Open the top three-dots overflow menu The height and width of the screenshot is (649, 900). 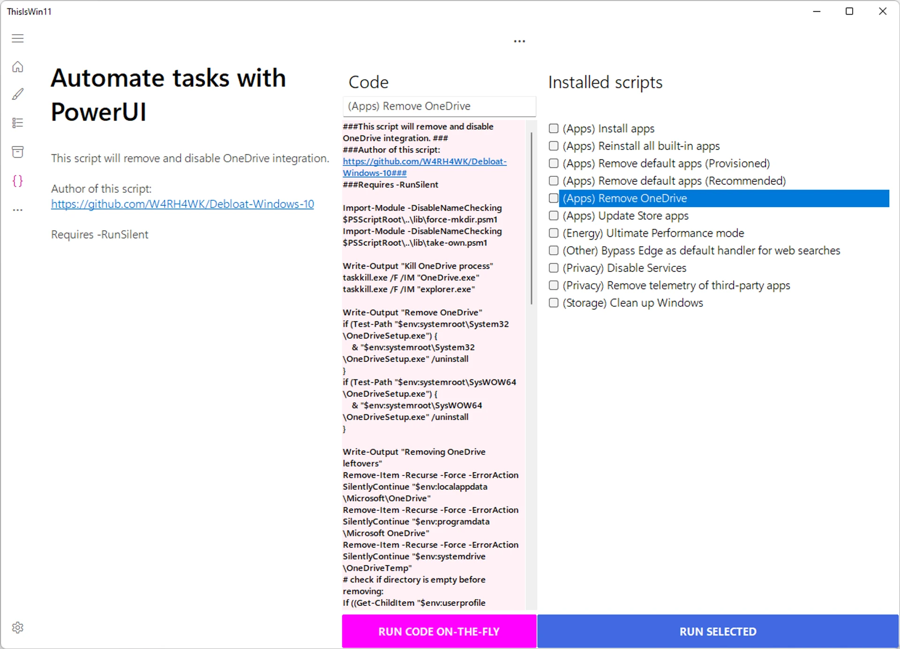pyautogui.click(x=519, y=41)
